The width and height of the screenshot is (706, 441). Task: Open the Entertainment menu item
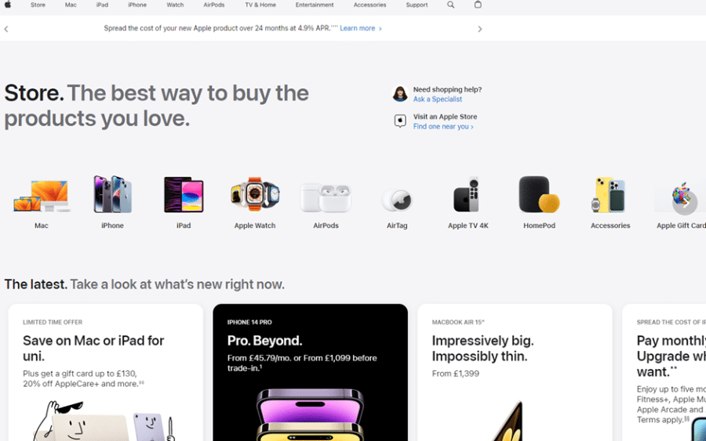click(x=315, y=5)
